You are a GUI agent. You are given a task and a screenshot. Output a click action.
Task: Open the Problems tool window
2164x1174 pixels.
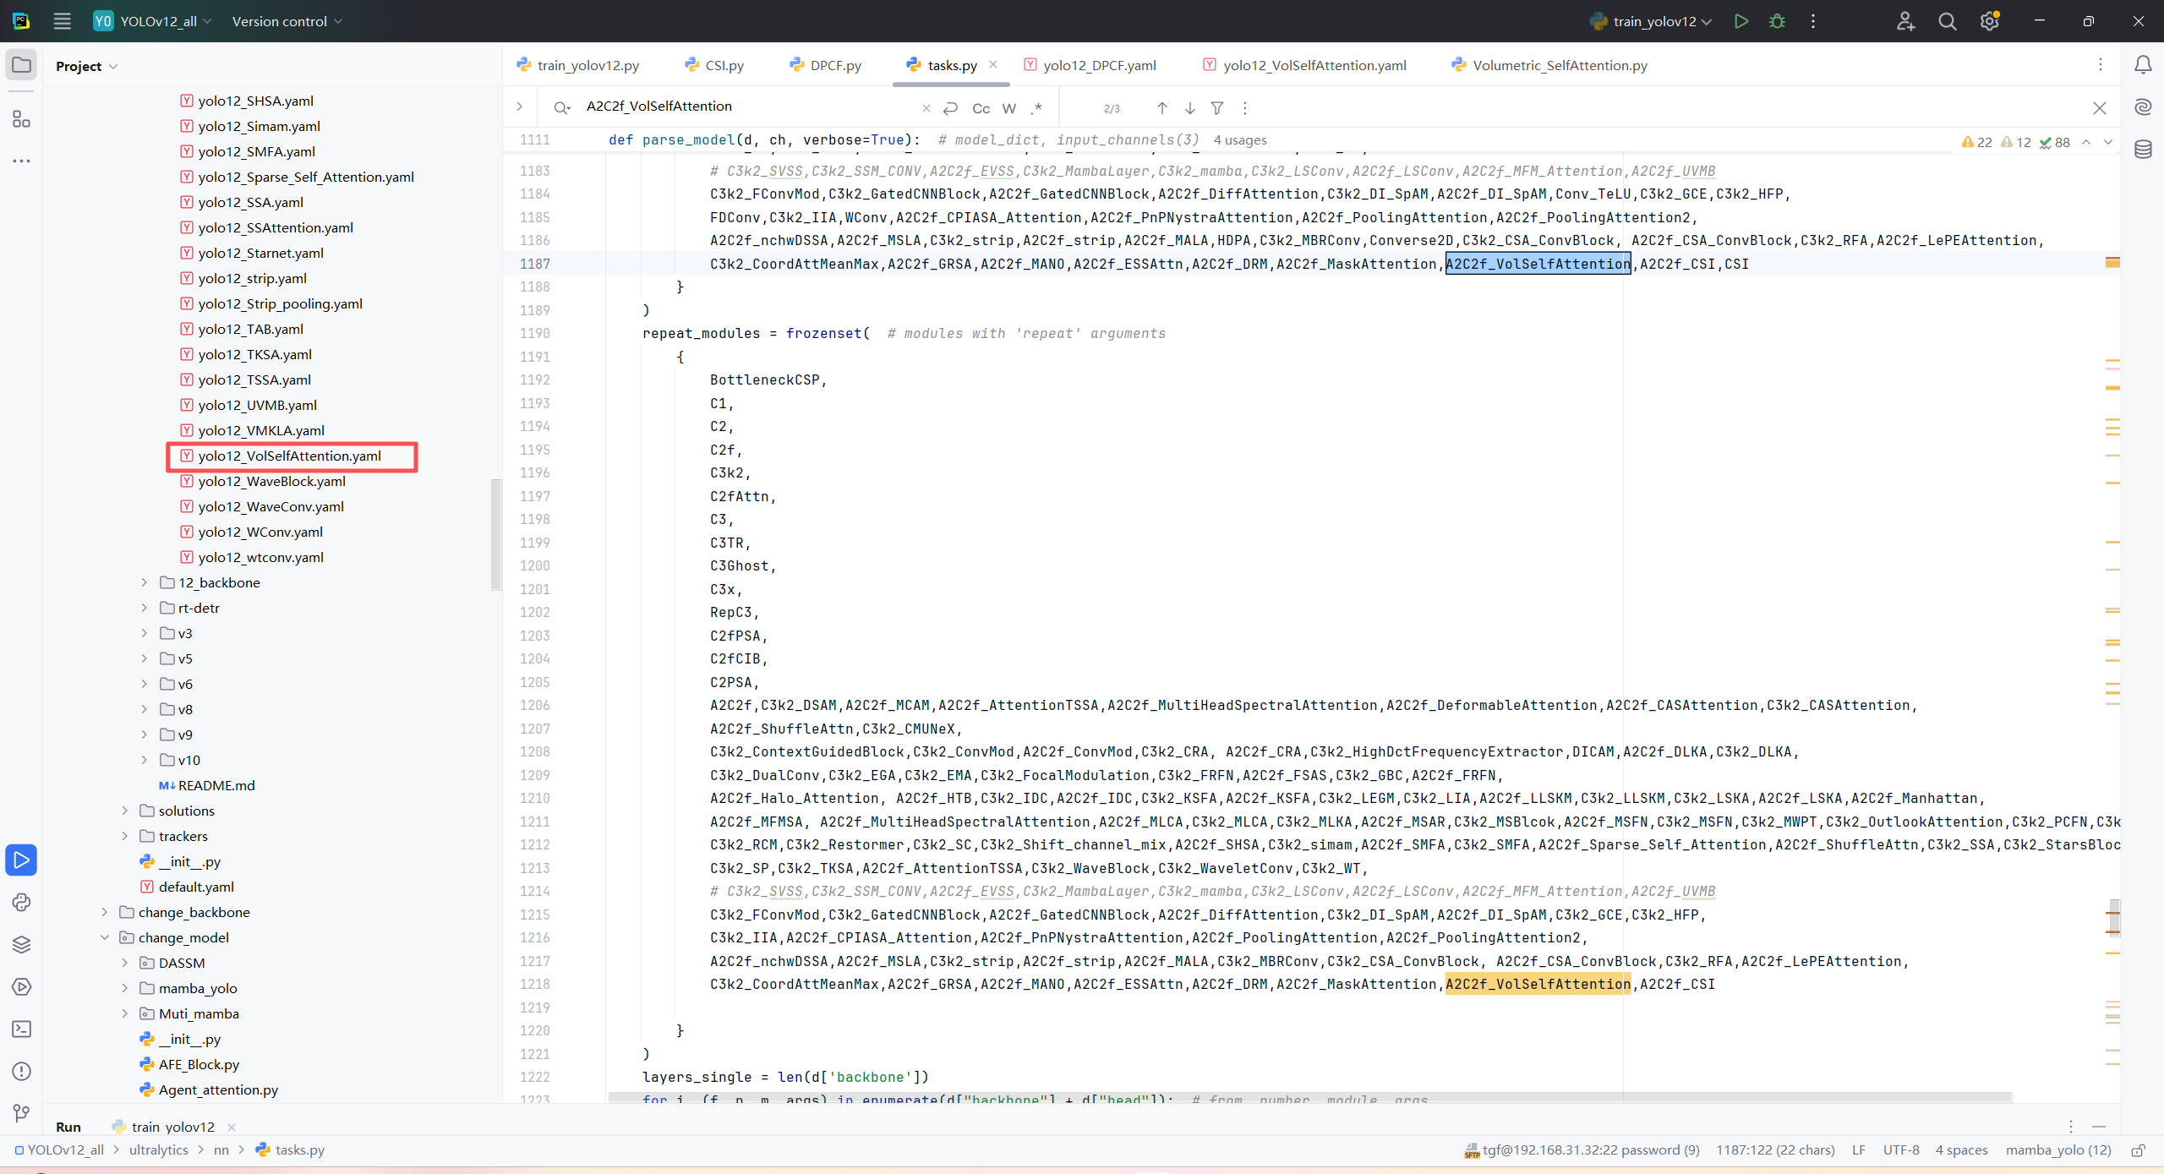point(22,1071)
